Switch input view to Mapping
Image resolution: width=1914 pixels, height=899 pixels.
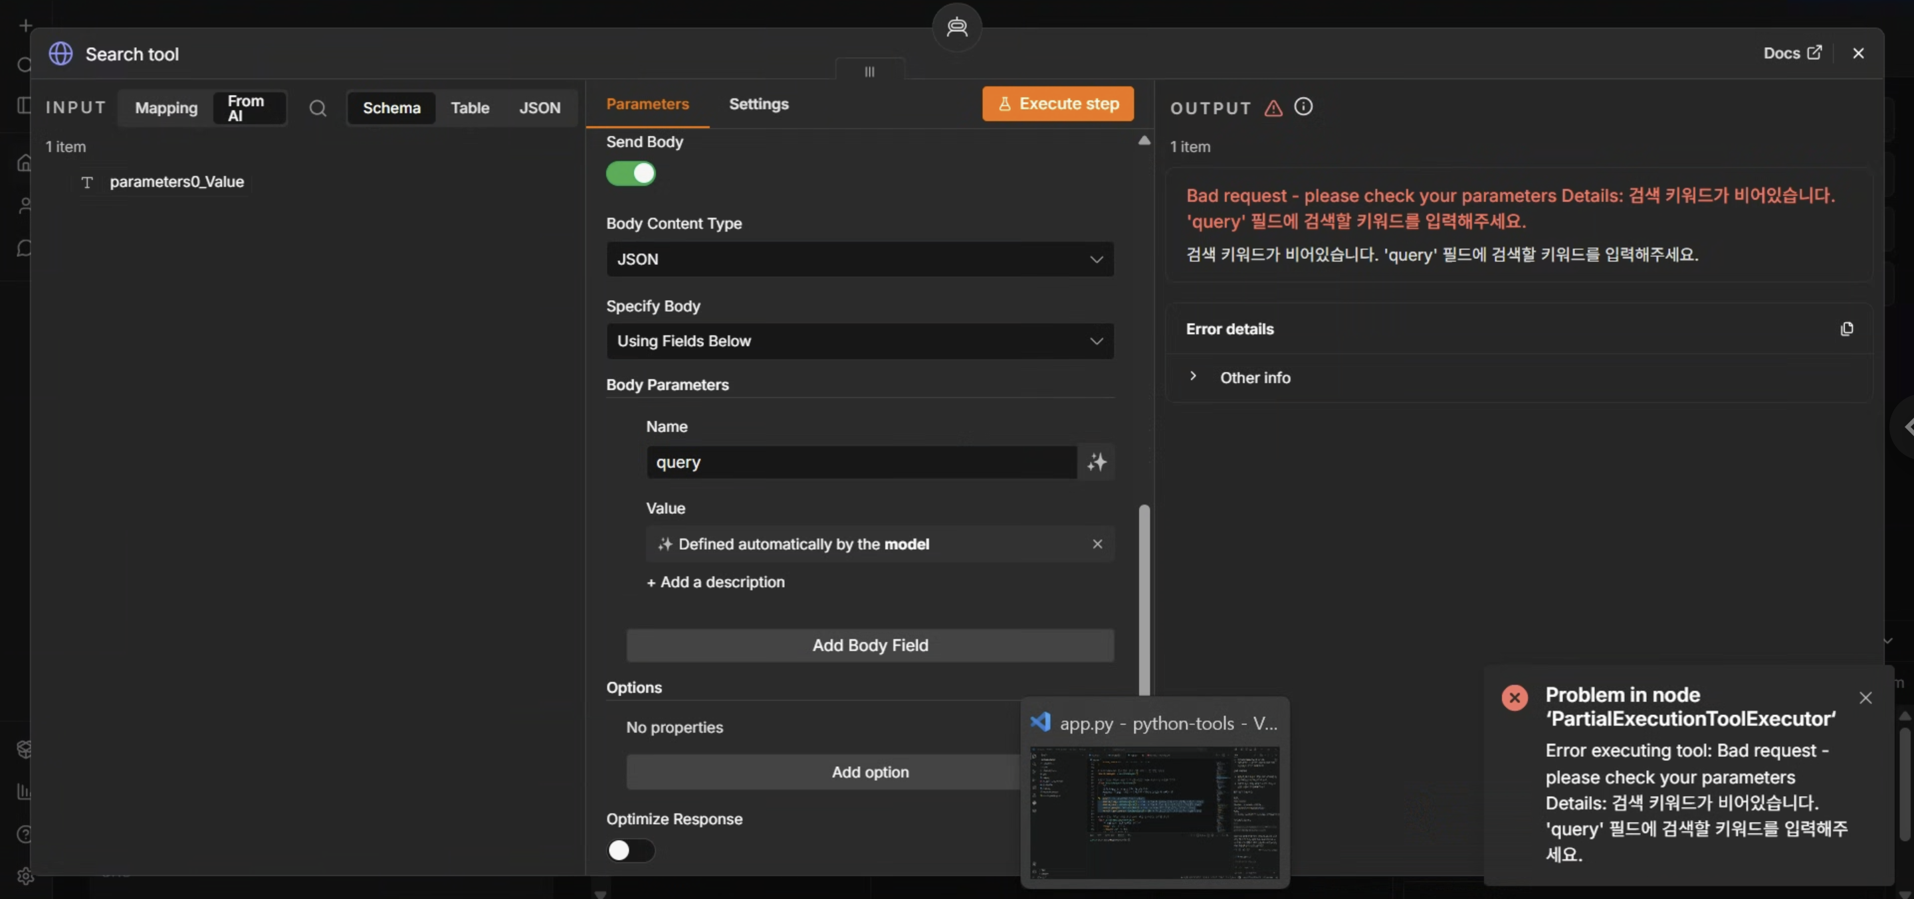[166, 108]
